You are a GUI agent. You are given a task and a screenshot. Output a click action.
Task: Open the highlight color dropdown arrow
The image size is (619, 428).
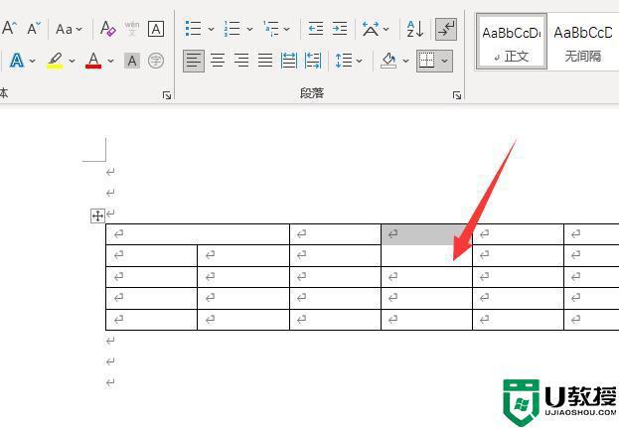coord(72,61)
